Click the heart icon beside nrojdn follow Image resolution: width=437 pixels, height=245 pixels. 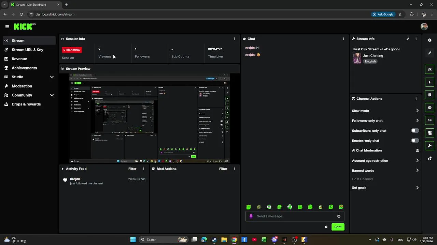point(65,180)
